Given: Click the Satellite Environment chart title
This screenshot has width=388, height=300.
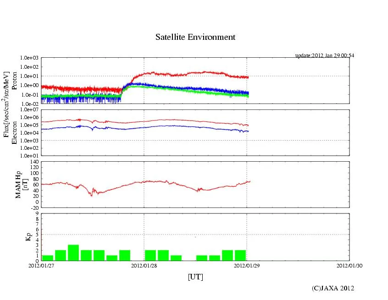Looking at the screenshot, I should (x=195, y=37).
